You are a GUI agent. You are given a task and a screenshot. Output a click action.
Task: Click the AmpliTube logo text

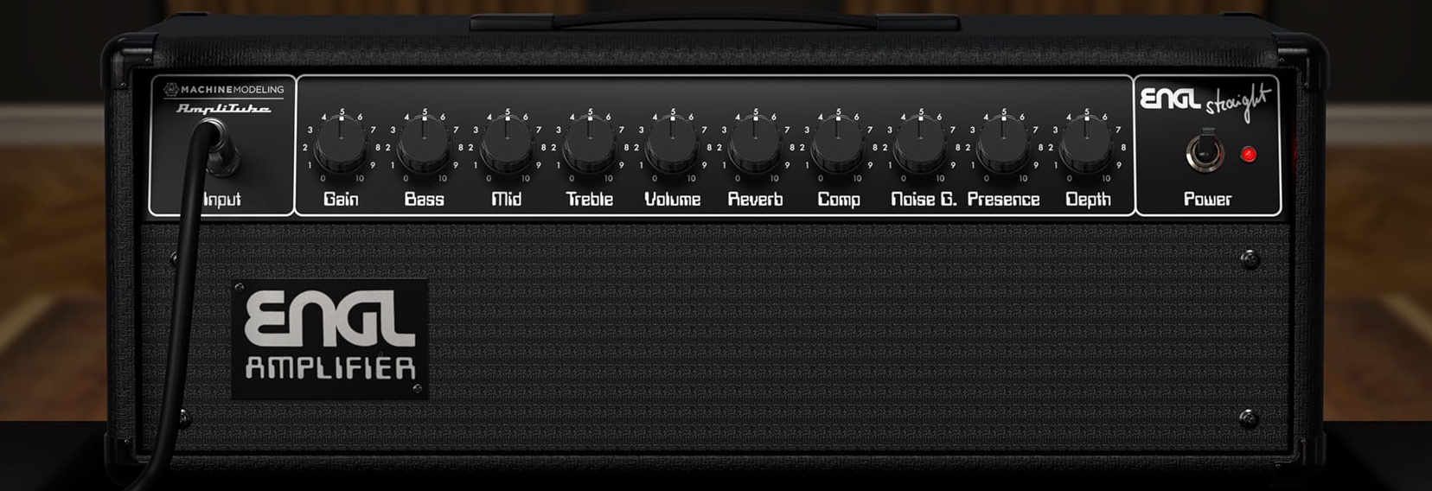pyautogui.click(x=224, y=108)
